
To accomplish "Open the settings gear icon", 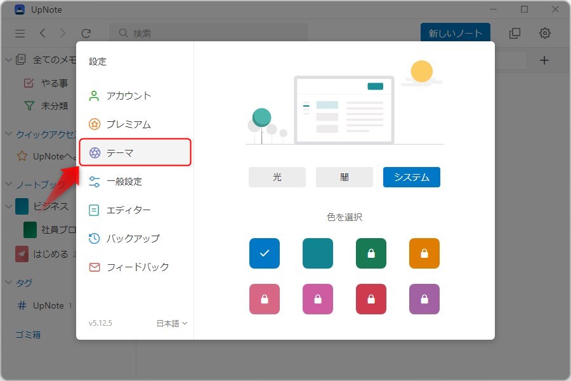I will [x=545, y=33].
